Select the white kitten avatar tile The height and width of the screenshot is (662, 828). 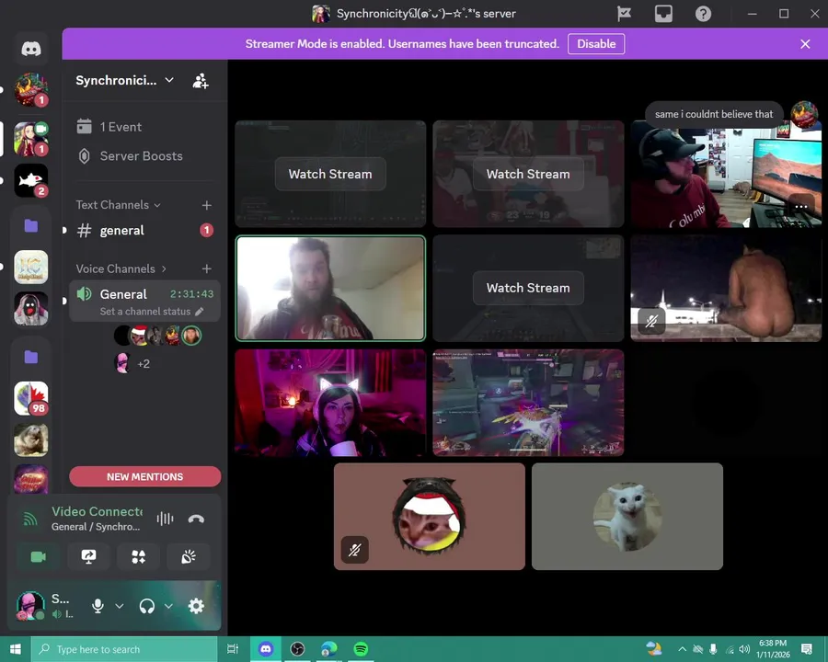click(627, 517)
